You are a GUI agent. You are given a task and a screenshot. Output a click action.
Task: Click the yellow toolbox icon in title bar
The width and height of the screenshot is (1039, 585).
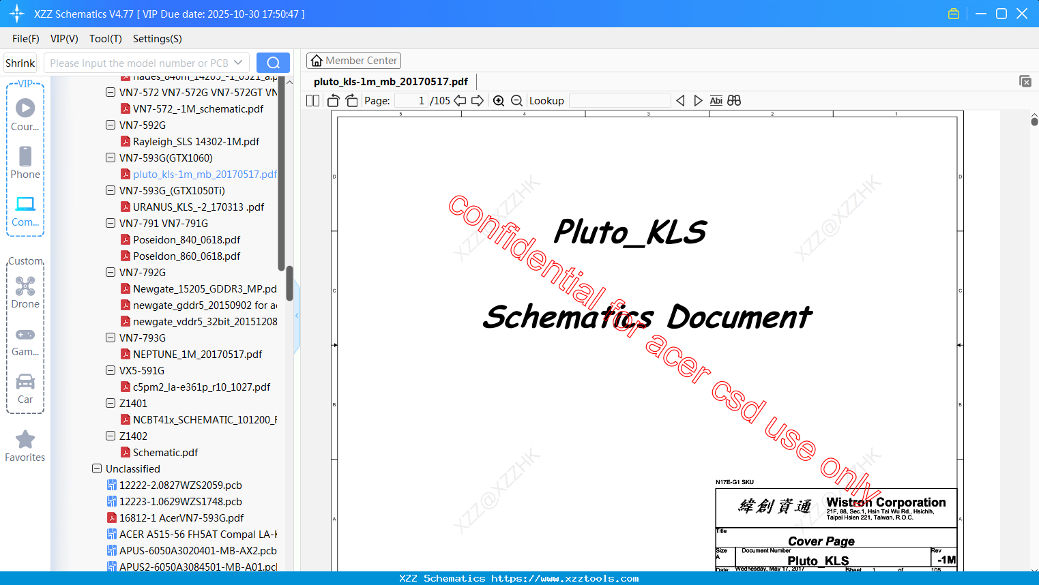click(x=954, y=14)
